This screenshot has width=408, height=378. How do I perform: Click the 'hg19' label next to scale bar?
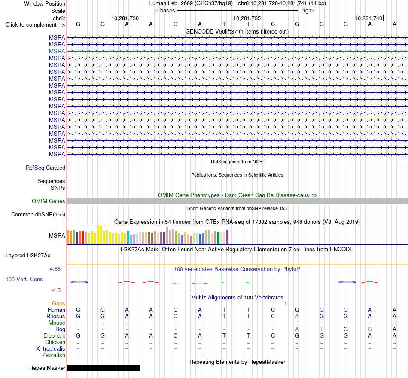point(308,11)
